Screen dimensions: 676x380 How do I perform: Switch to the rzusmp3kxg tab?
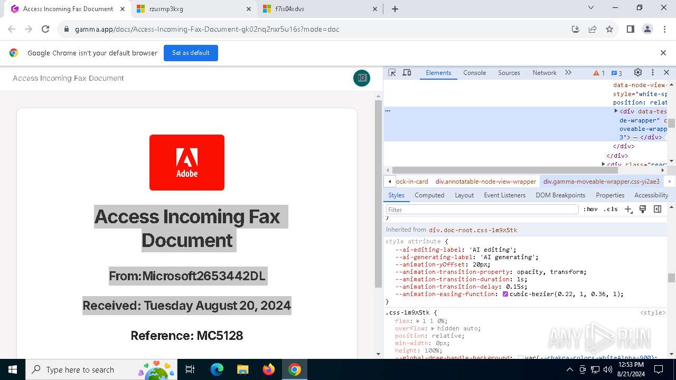click(193, 9)
